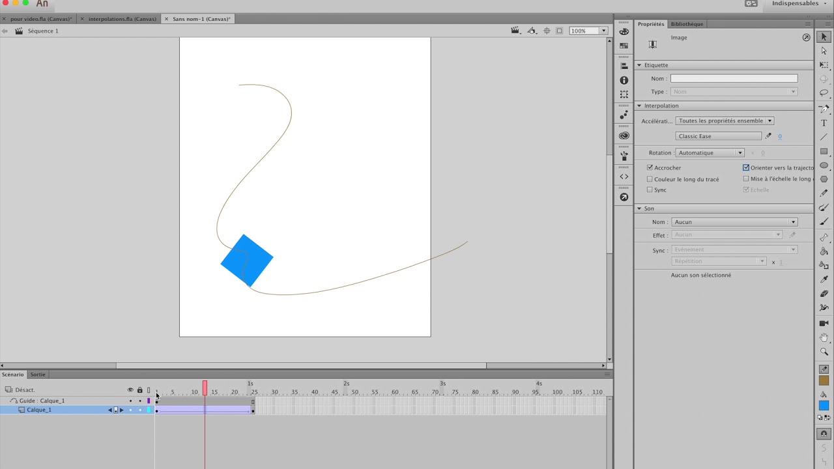Open the Code Snippets panel icon
Viewport: 834px width, 469px height.
[x=624, y=177]
